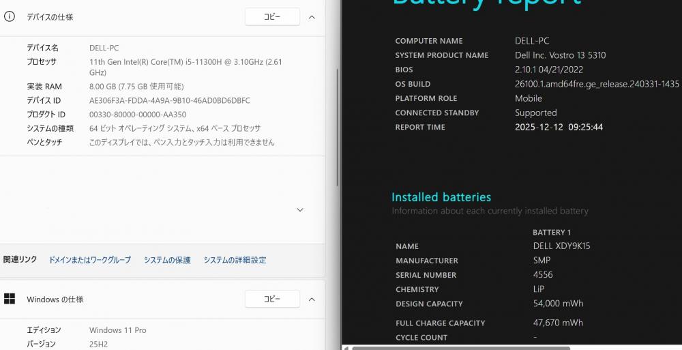Copy the Windows の仕様 details
Viewport: 682px width, 350px height.
coord(272,299)
